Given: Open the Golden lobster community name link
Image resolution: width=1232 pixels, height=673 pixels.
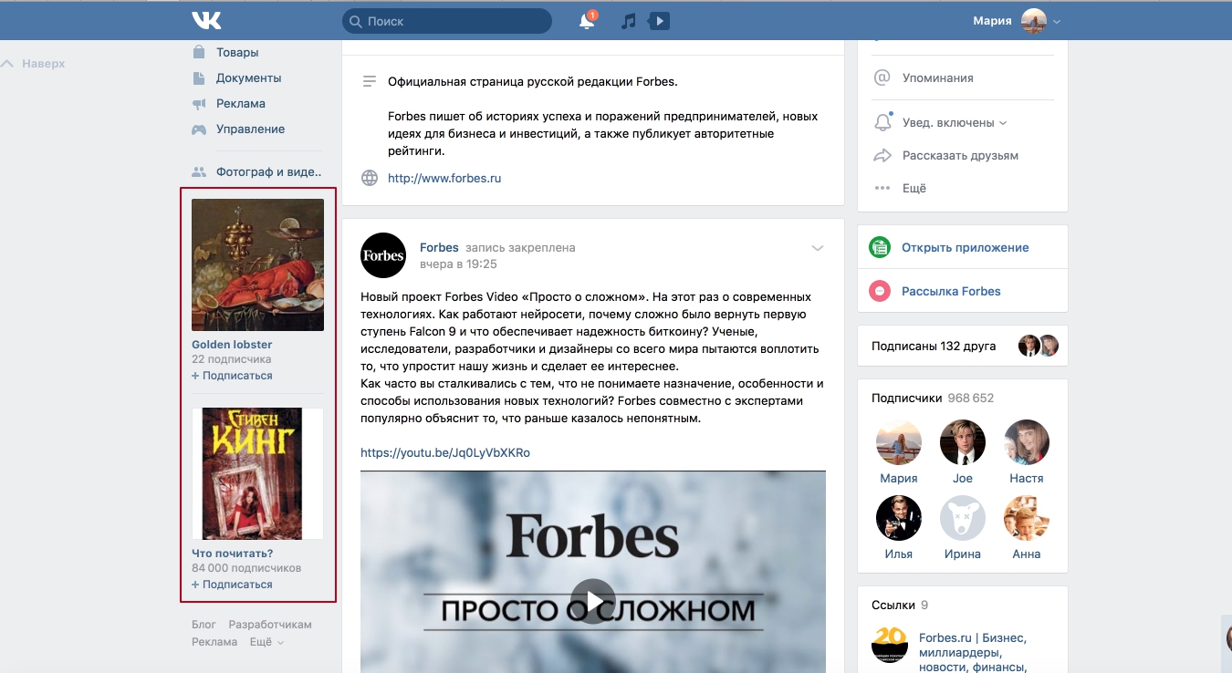Looking at the screenshot, I should point(232,345).
